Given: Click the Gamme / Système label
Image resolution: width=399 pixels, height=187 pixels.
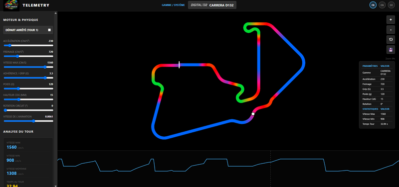Looking at the screenshot, I should coord(173,5).
